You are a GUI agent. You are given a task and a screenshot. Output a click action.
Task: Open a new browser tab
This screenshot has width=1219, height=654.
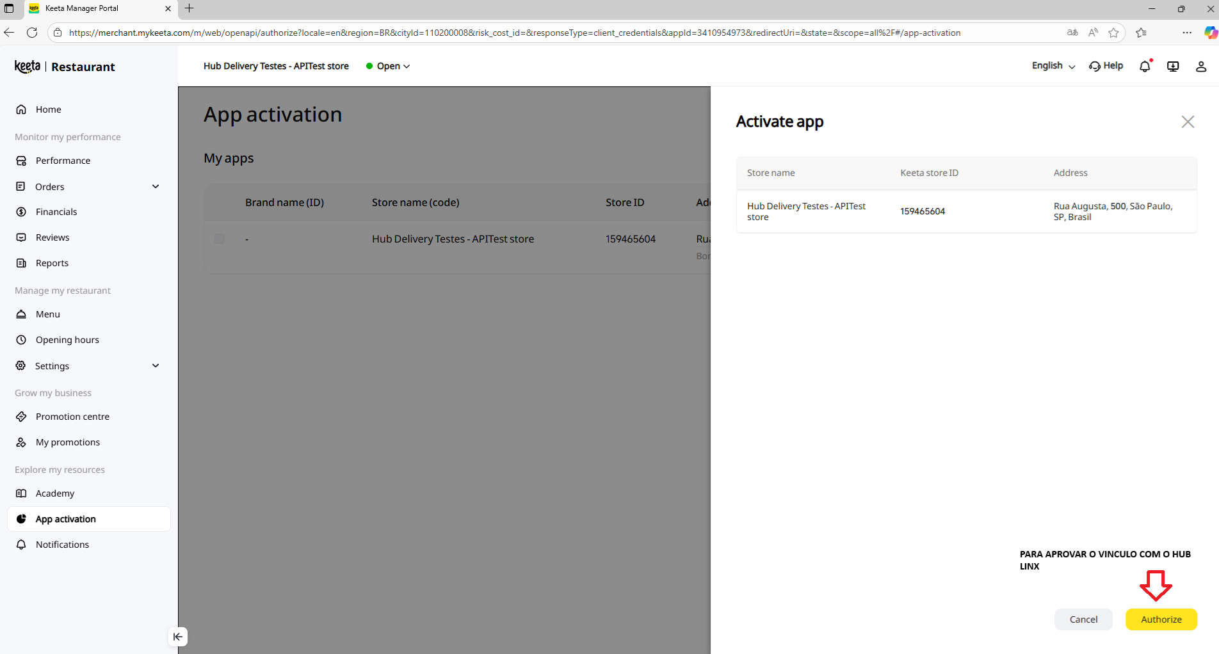coord(190,9)
